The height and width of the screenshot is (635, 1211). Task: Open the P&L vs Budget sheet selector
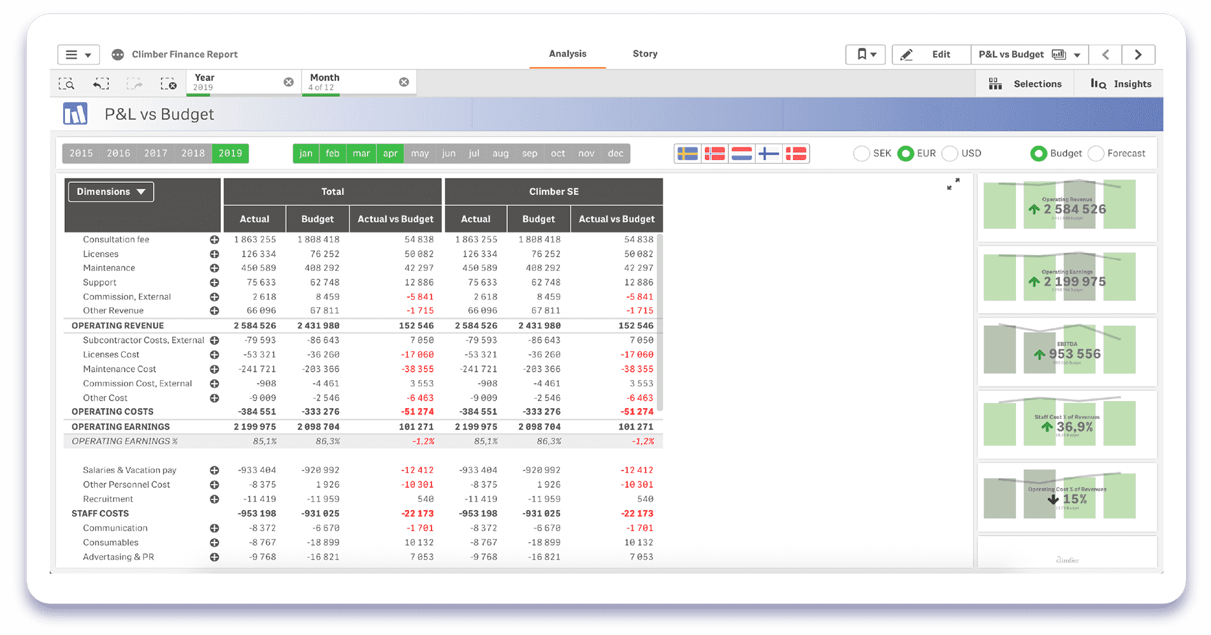[x=1029, y=54]
